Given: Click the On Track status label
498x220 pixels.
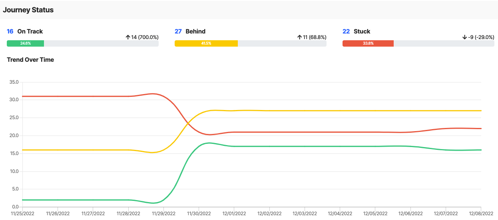Looking at the screenshot, I should [x=30, y=31].
